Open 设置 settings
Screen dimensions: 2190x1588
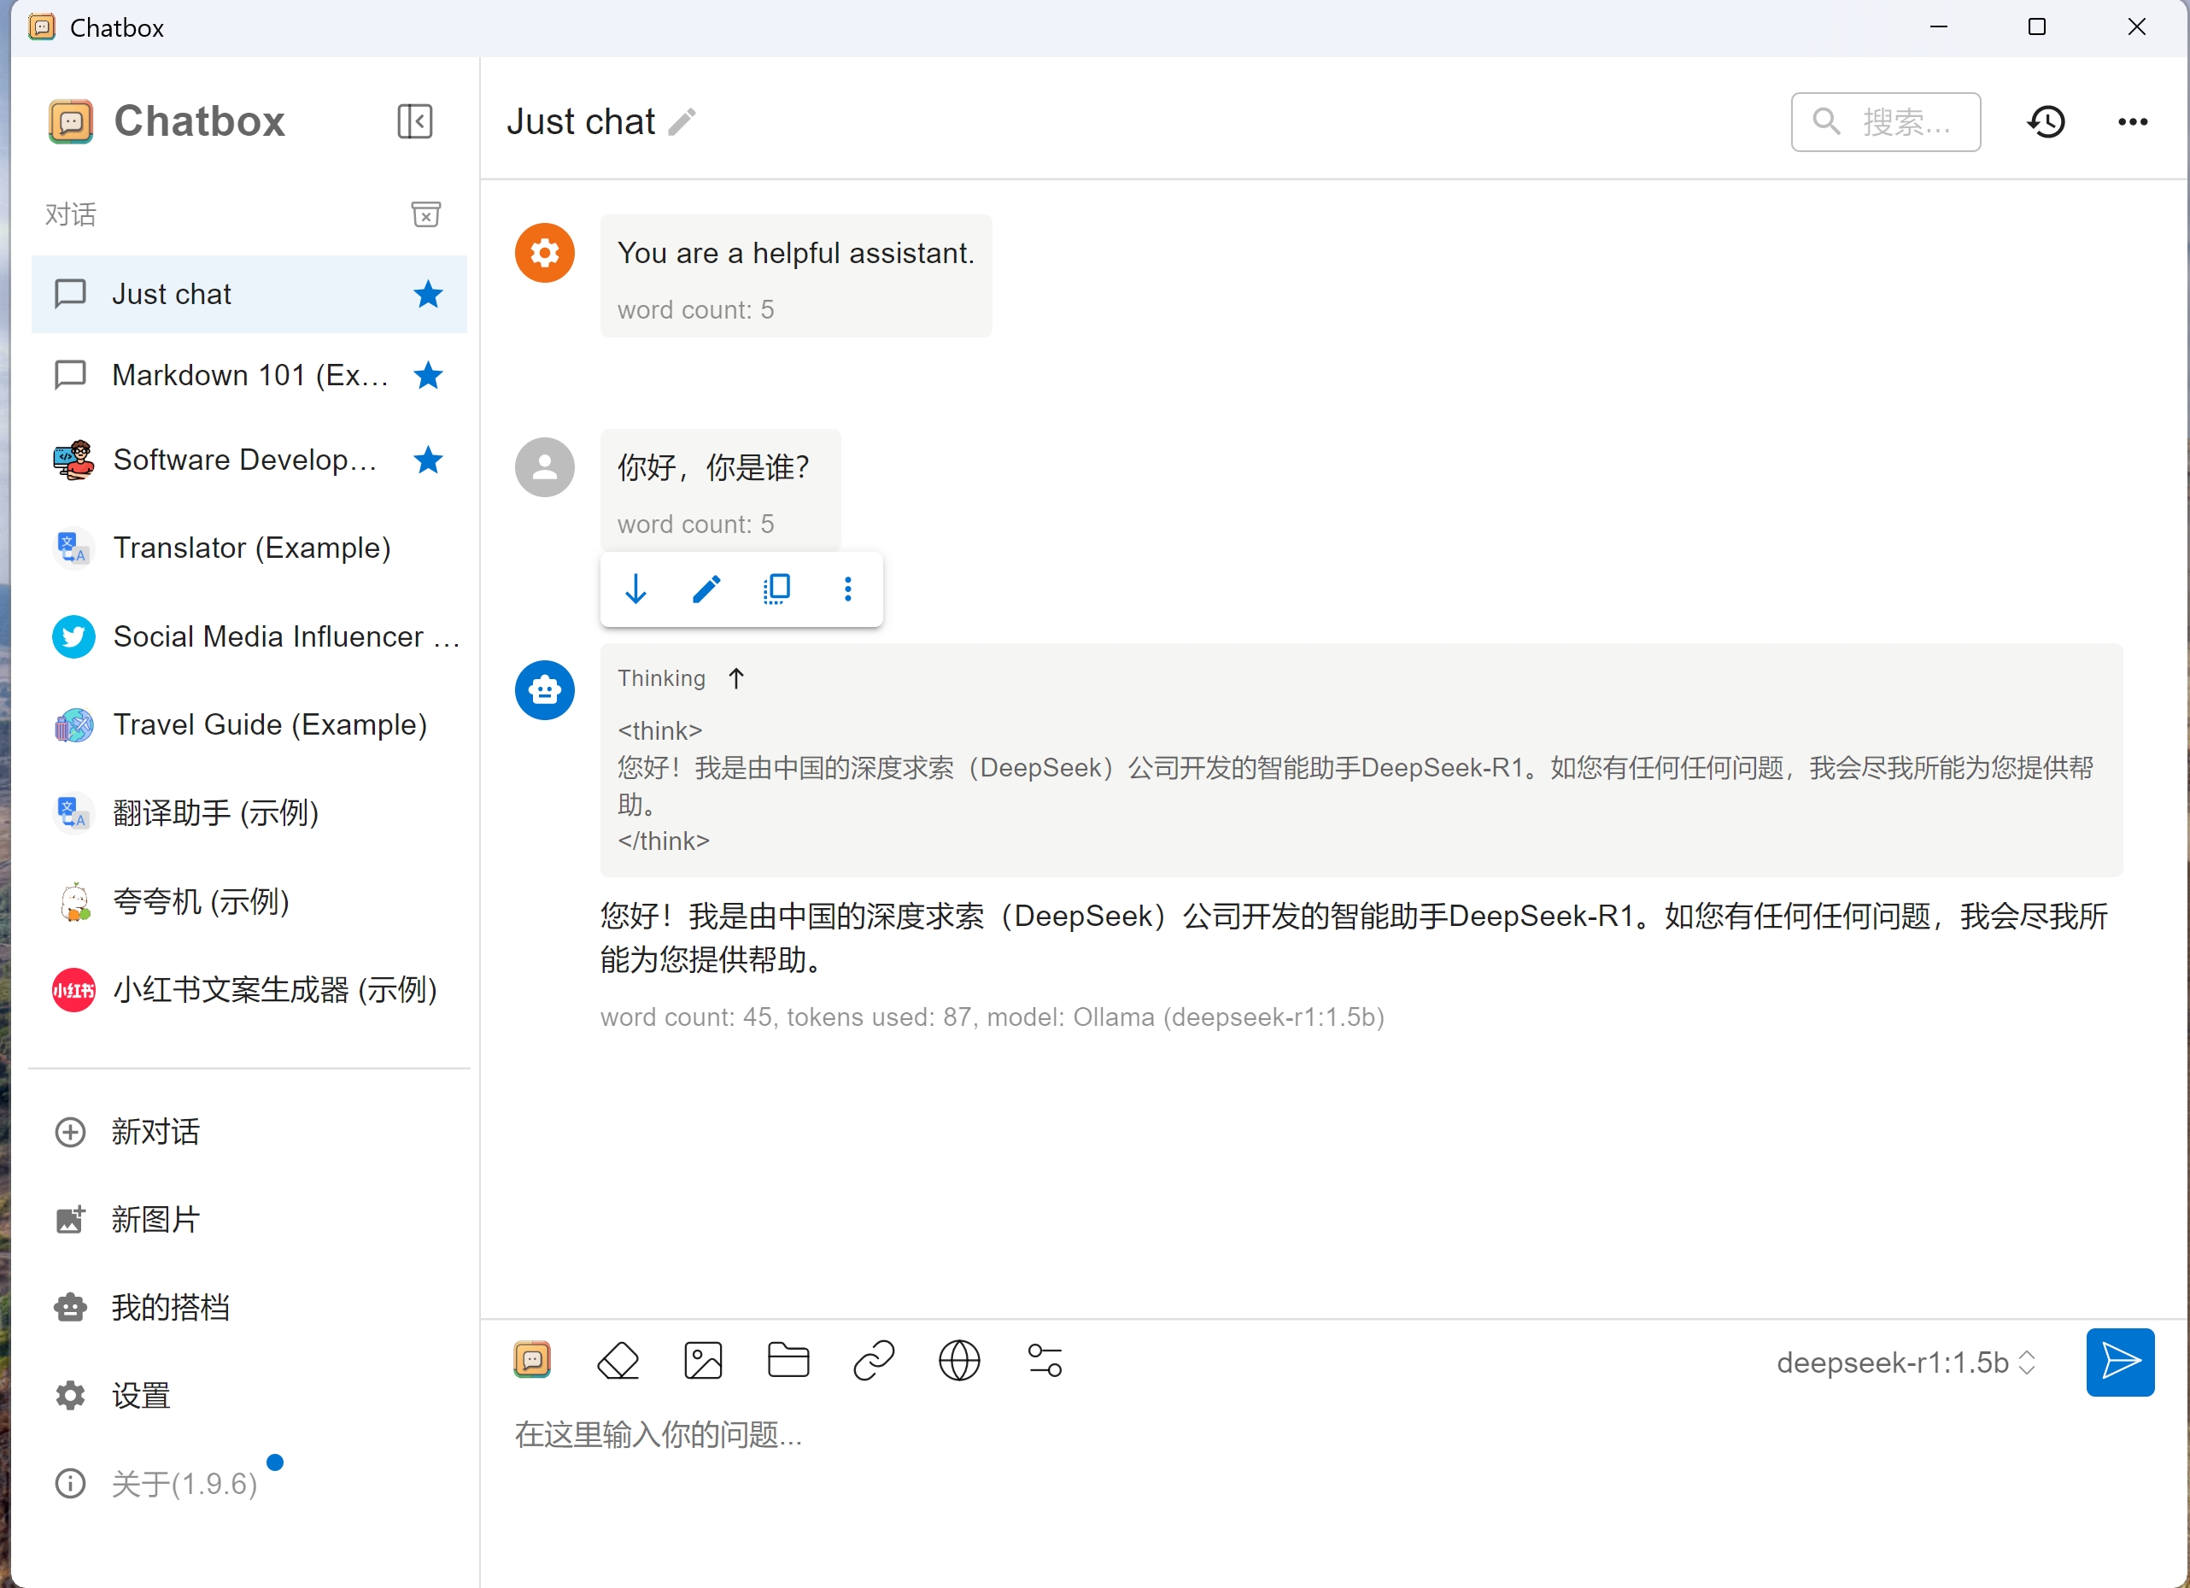(x=249, y=1395)
